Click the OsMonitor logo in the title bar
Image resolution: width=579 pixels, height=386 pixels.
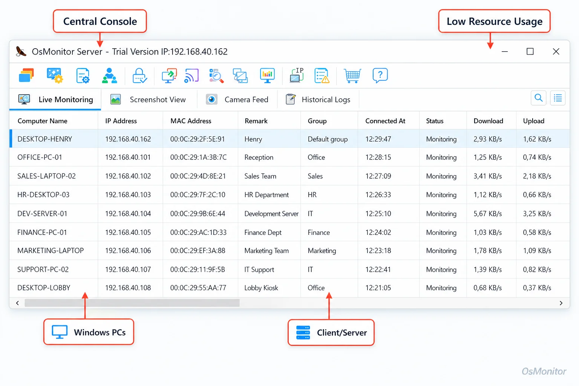(21, 51)
